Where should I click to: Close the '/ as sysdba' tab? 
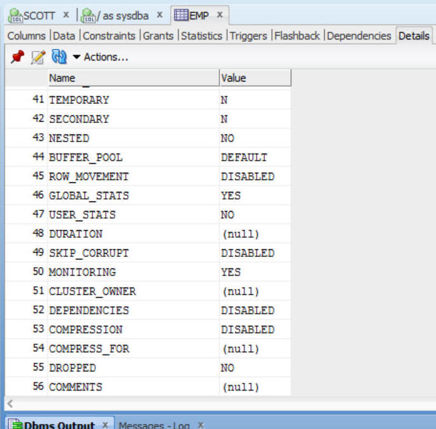pos(160,15)
